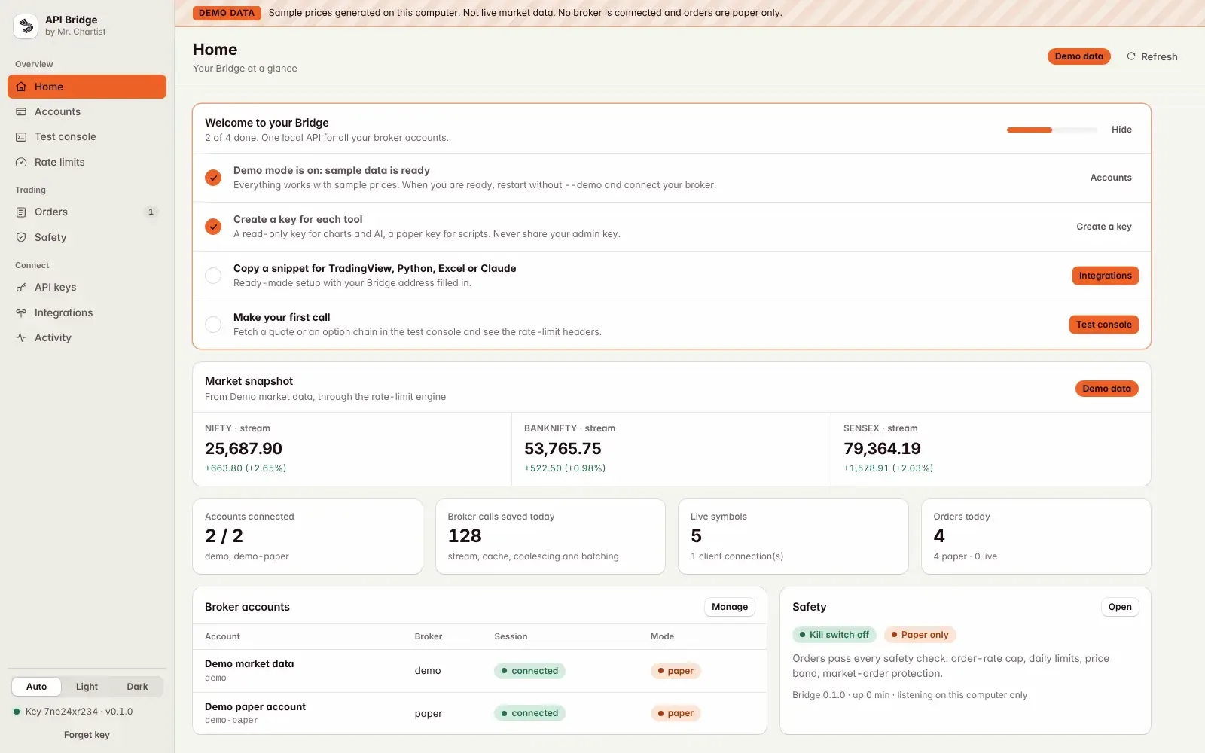Image resolution: width=1205 pixels, height=753 pixels.
Task: Click the Kill switch off status pill
Action: click(x=834, y=635)
